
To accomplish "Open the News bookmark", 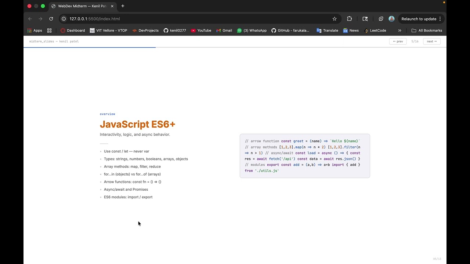I will [x=351, y=30].
